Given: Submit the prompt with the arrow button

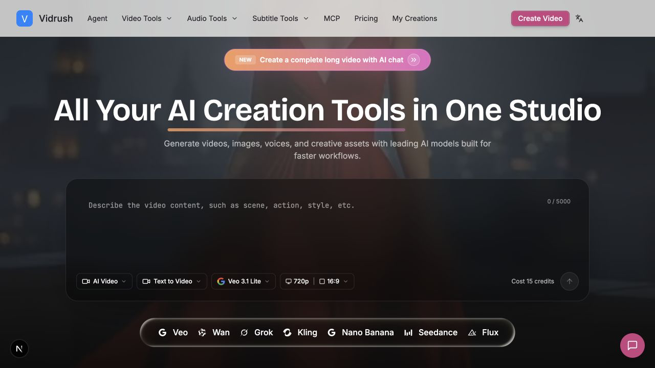Looking at the screenshot, I should pos(570,281).
